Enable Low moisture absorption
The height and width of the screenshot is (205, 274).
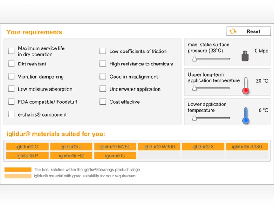click(12, 89)
